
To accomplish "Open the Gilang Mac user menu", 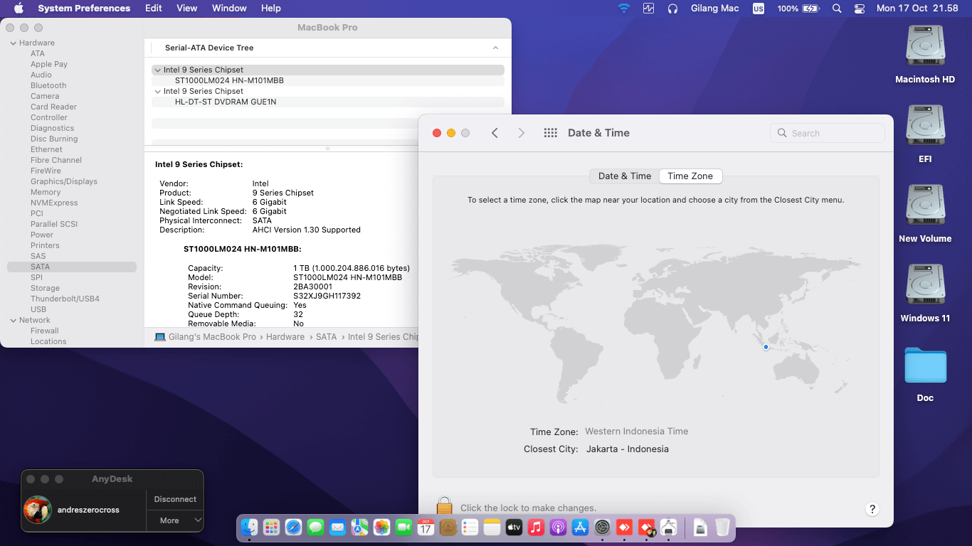I will click(x=714, y=9).
